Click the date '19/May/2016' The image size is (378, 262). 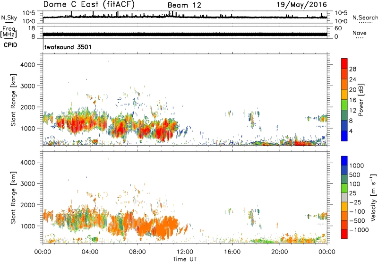pyautogui.click(x=301, y=5)
